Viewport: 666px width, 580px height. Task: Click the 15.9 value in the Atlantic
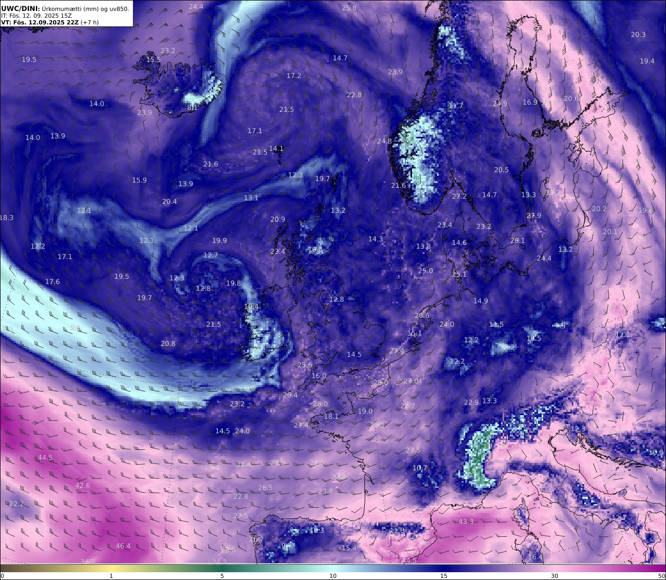(139, 180)
